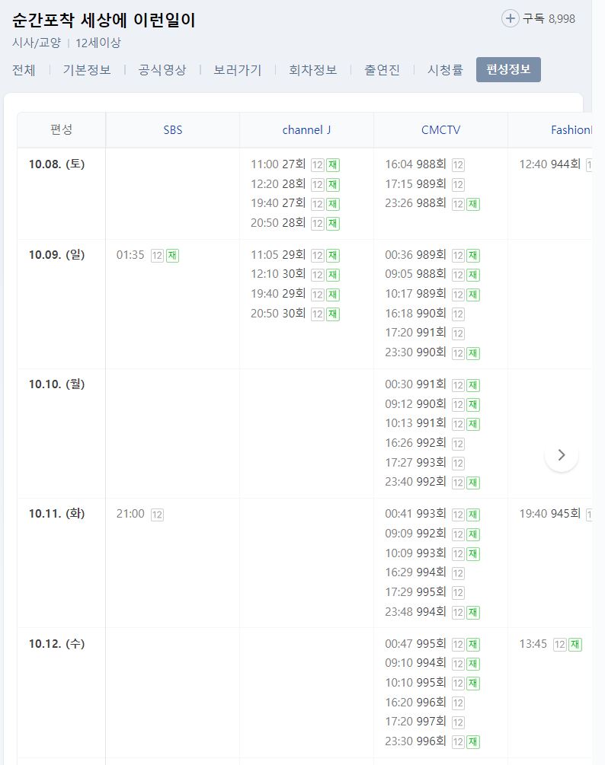Open the 기본정보 tab
Image resolution: width=605 pixels, height=765 pixels.
coord(87,70)
